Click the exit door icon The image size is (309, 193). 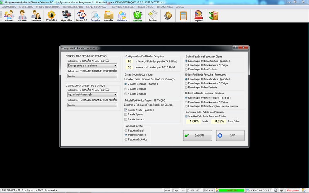click(x=214, y=16)
